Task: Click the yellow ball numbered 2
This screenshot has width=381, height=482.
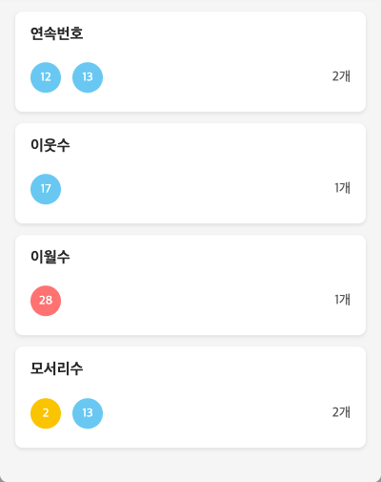Action: tap(46, 413)
